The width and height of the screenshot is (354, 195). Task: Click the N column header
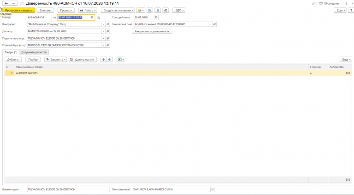click(x=10, y=67)
